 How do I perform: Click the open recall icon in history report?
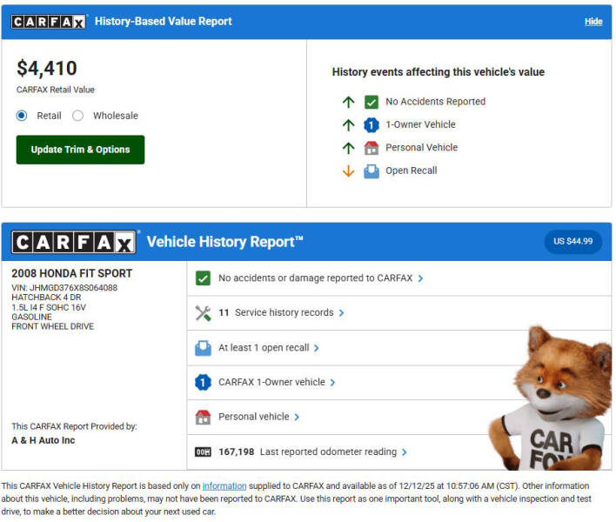pyautogui.click(x=203, y=348)
